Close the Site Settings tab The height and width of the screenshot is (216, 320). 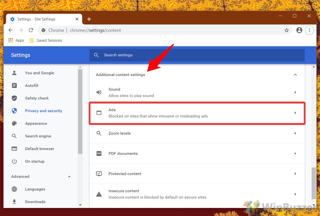77,19
